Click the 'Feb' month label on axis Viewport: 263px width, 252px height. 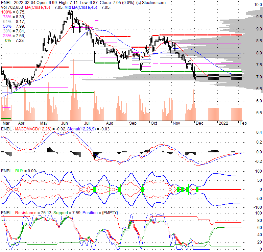[x=243, y=123]
